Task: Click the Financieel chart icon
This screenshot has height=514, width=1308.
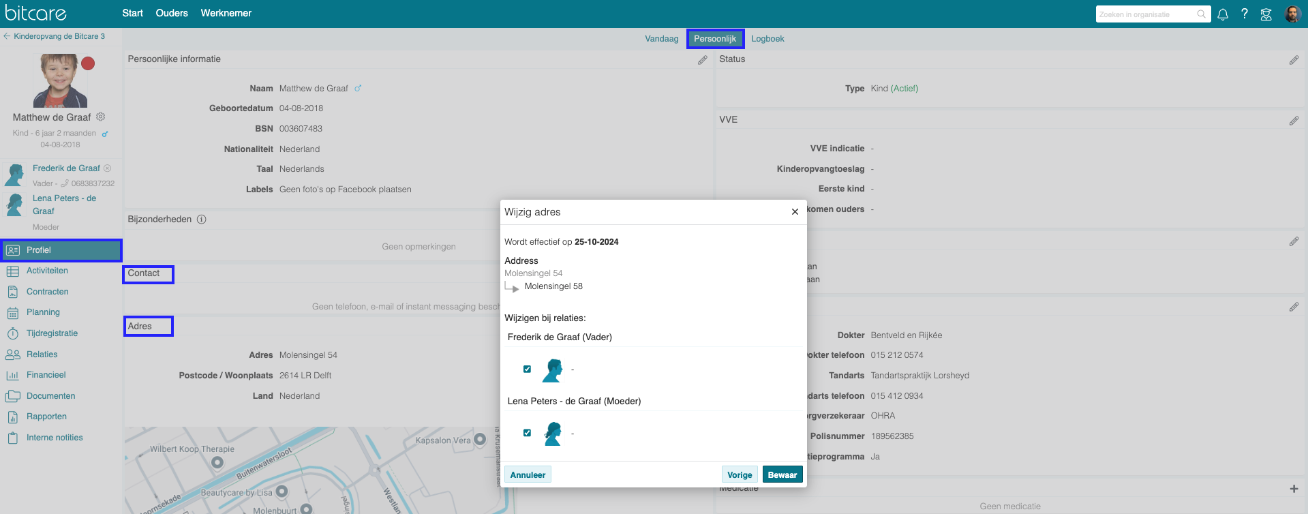Action: tap(12, 375)
